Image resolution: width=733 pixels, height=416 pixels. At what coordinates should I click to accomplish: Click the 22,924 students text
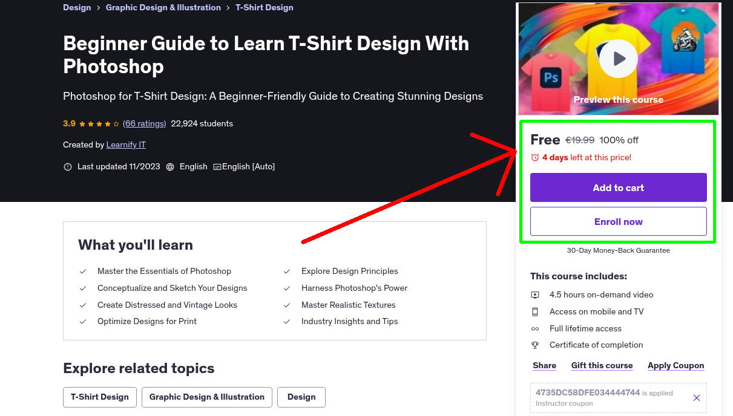202,123
